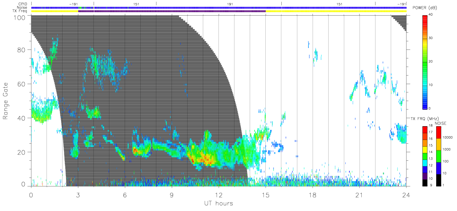The height and width of the screenshot is (211, 457).
Task: Click the blue segment of NOISE legend
Action: click(439, 167)
